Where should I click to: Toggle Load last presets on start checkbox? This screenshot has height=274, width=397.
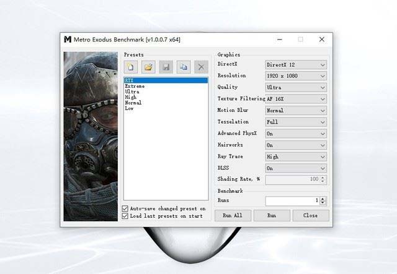[125, 216]
